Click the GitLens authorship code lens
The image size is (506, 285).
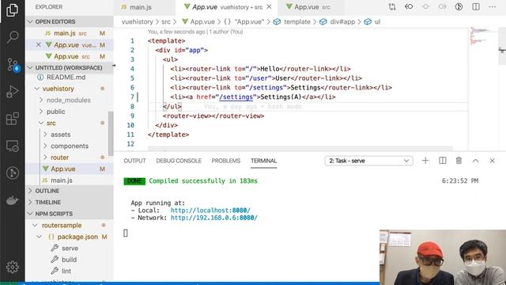tap(195, 32)
